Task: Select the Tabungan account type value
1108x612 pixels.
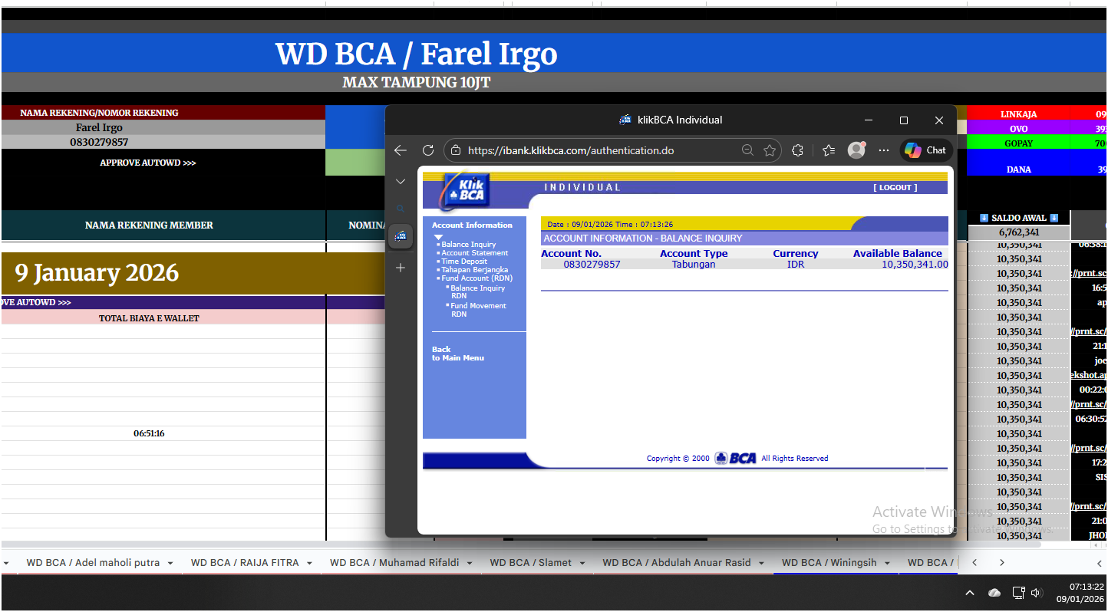Action: pyautogui.click(x=694, y=265)
